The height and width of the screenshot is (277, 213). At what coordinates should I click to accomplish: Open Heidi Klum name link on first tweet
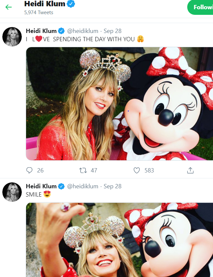[41, 31]
